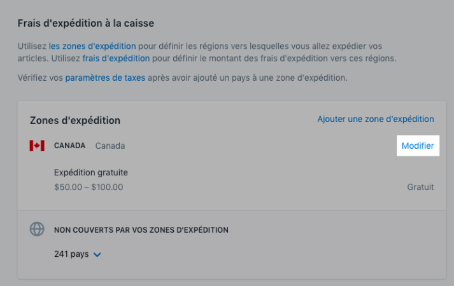
Task: Click the sentence starting with "Utilisez"
Action: pyautogui.click(x=32, y=46)
